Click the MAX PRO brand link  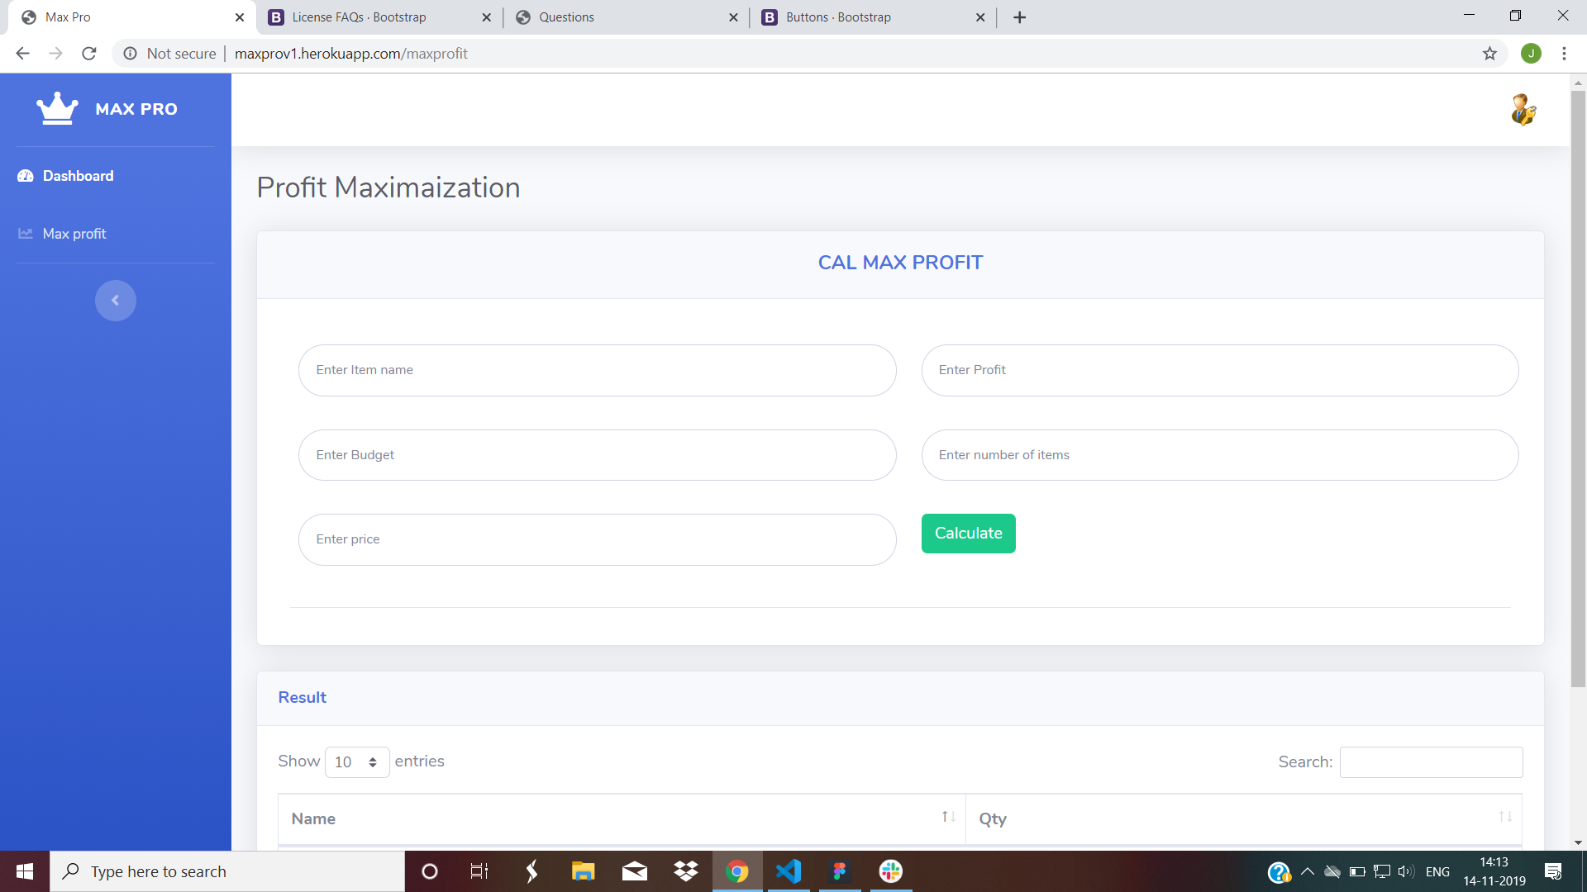136,109
